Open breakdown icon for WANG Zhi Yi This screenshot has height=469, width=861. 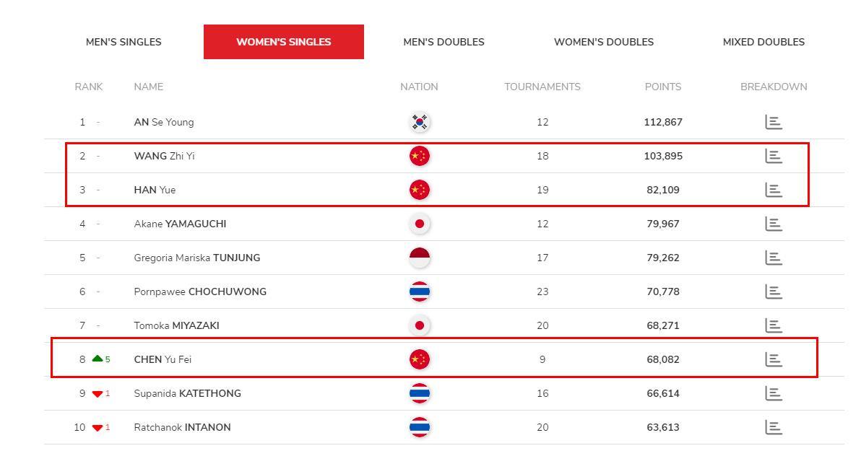pos(773,157)
